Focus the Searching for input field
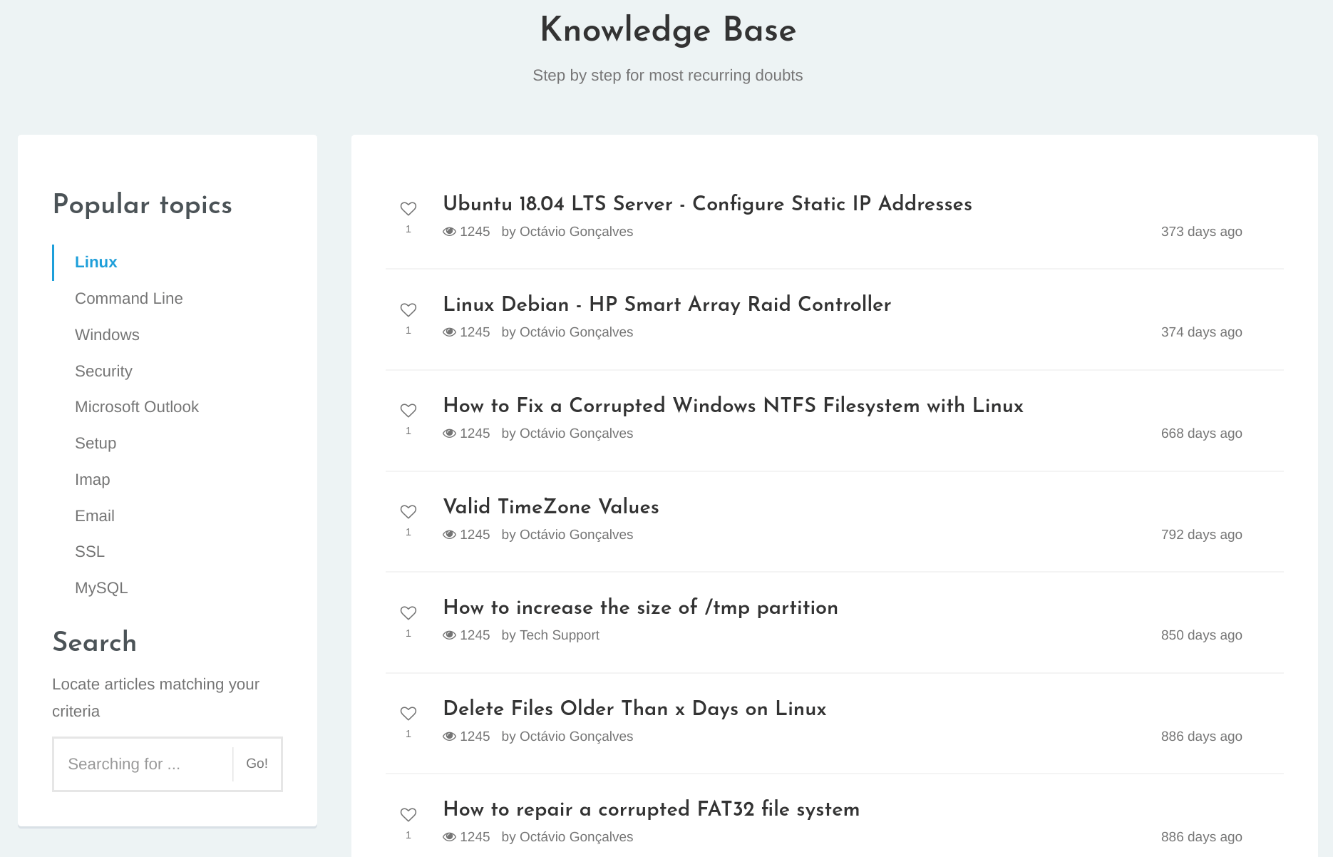Viewport: 1333px width, 857px height. (x=143, y=764)
